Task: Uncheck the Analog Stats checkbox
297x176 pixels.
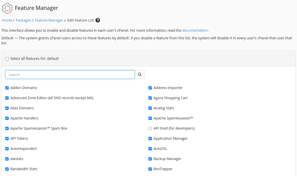Action: click(x=150, y=108)
